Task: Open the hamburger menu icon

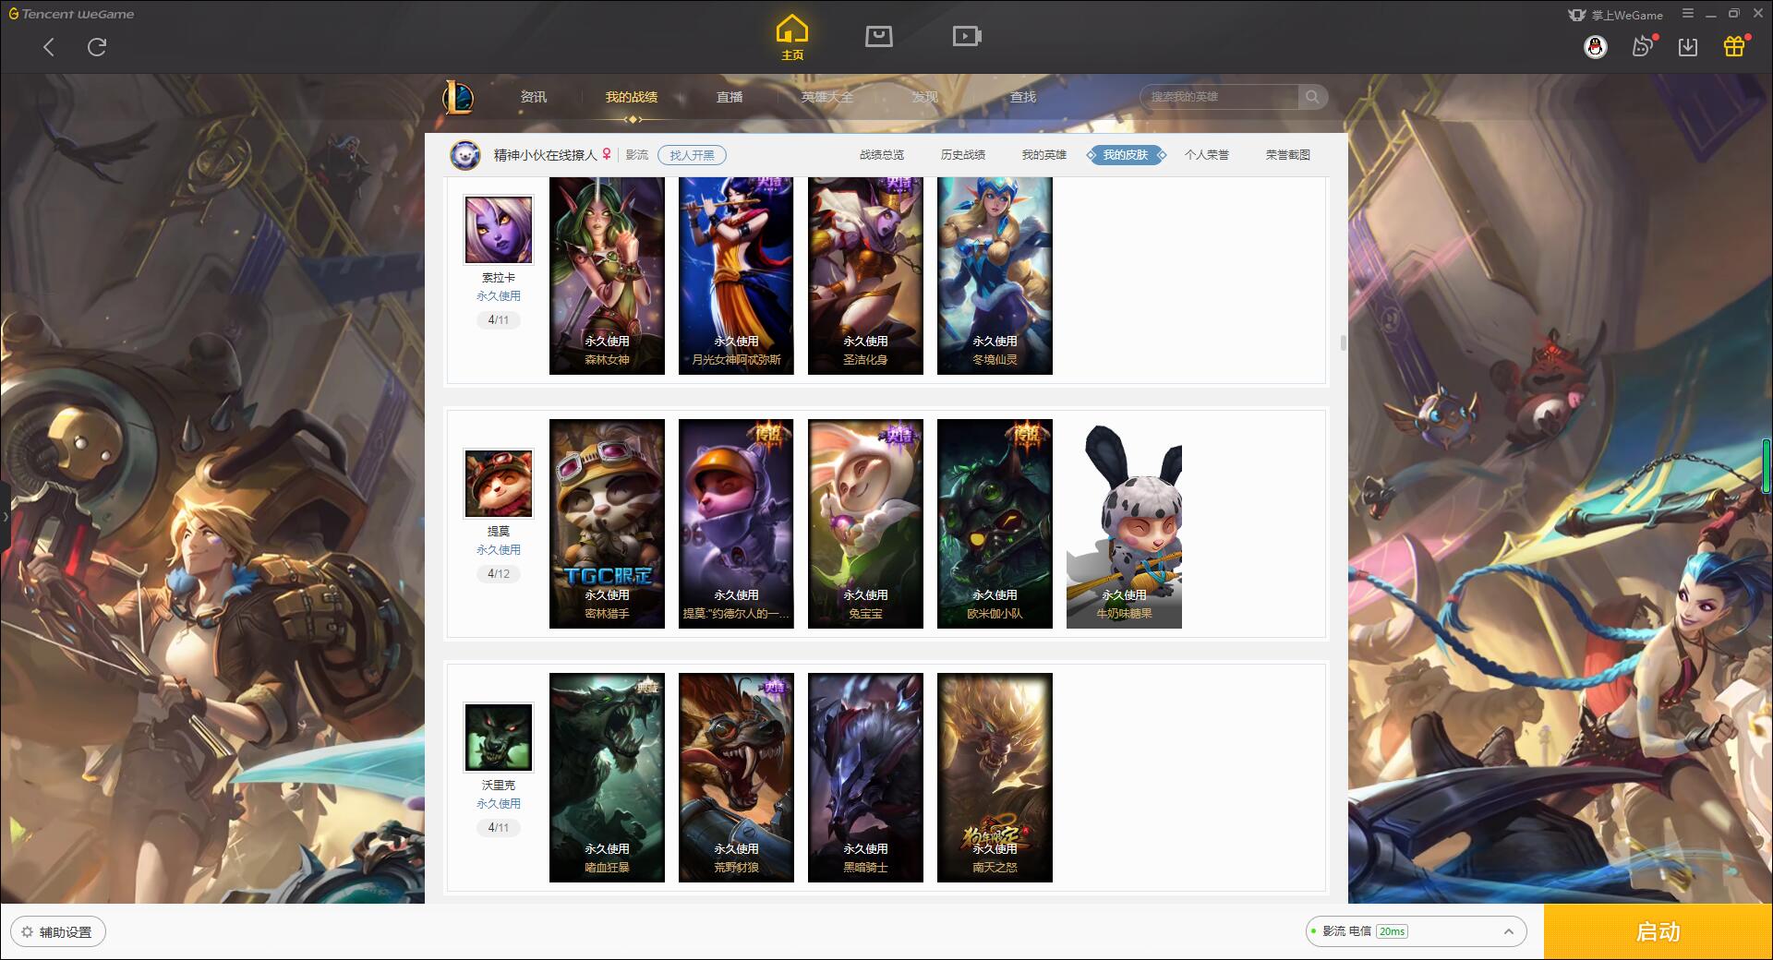Action: point(1688,14)
